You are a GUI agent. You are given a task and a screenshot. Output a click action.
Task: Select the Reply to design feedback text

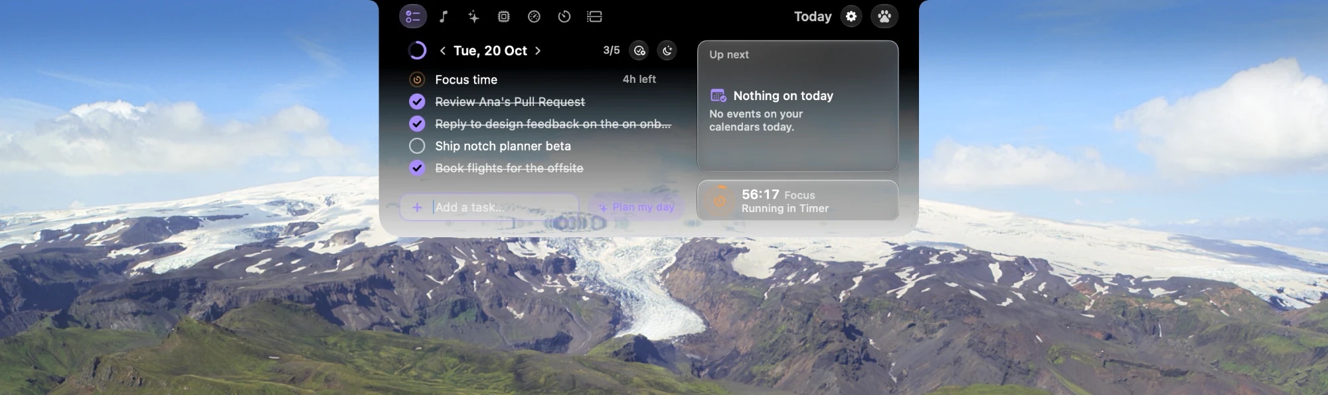click(553, 124)
